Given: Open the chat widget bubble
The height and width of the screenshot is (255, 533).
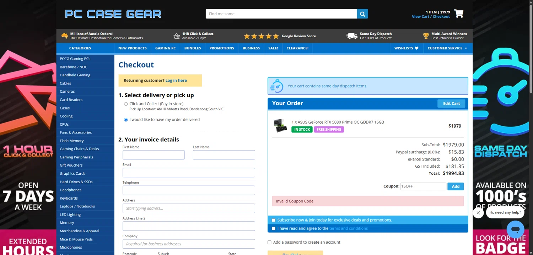Looking at the screenshot, I should (x=515, y=229).
